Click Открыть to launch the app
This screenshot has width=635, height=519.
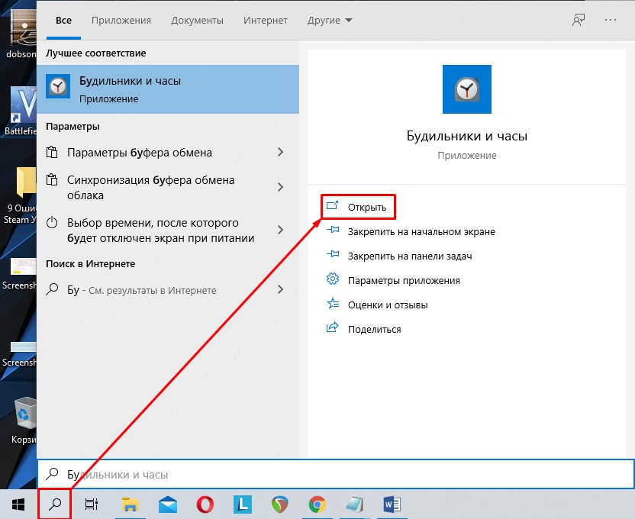click(x=367, y=207)
